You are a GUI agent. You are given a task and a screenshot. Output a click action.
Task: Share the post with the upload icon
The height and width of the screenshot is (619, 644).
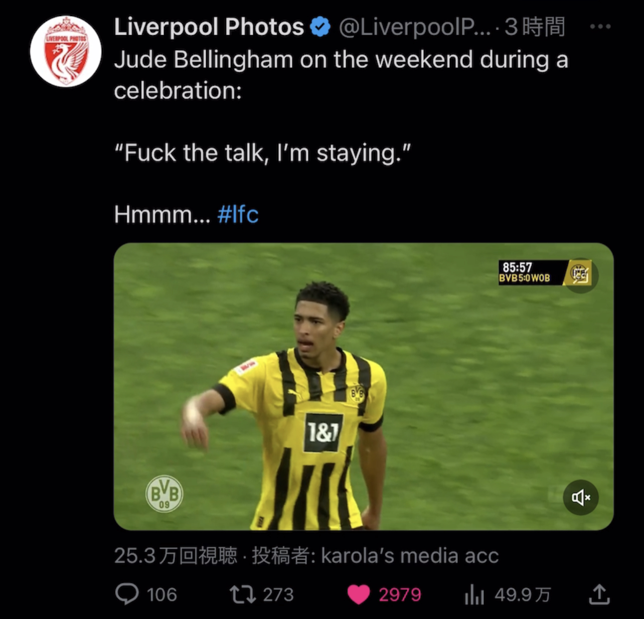click(599, 594)
